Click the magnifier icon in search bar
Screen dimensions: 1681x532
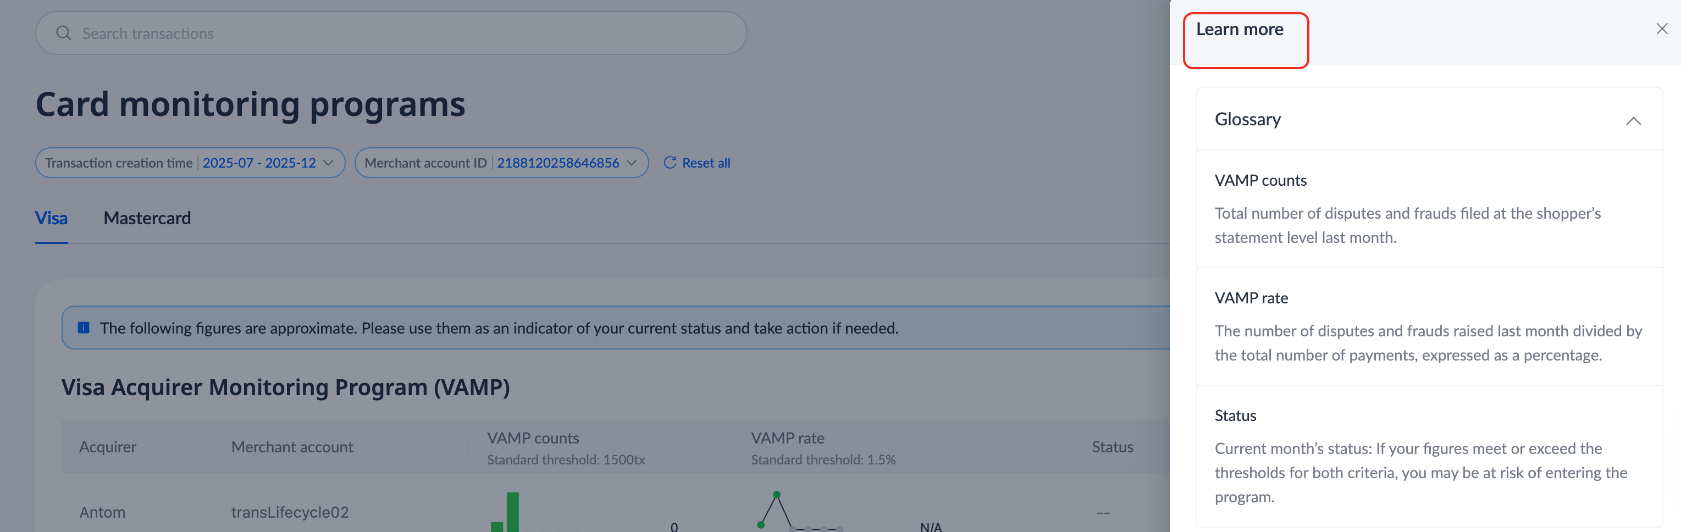(x=63, y=34)
